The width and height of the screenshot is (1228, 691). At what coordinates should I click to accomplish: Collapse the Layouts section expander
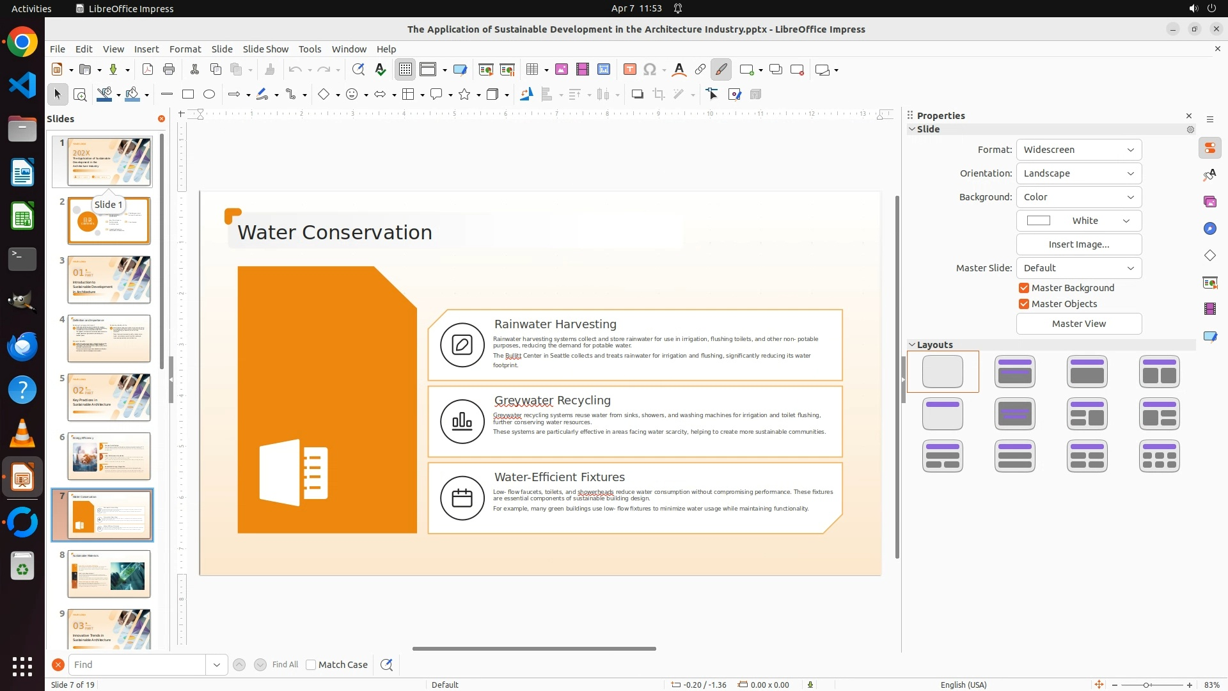click(x=912, y=345)
